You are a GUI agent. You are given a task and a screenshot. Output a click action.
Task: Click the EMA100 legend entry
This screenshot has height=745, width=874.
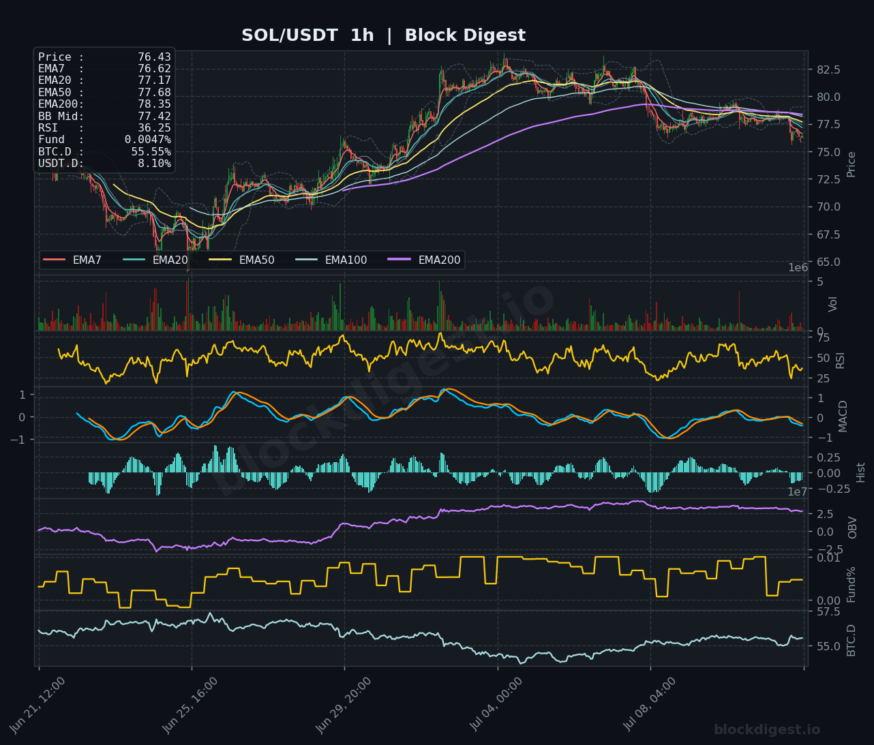click(x=331, y=260)
